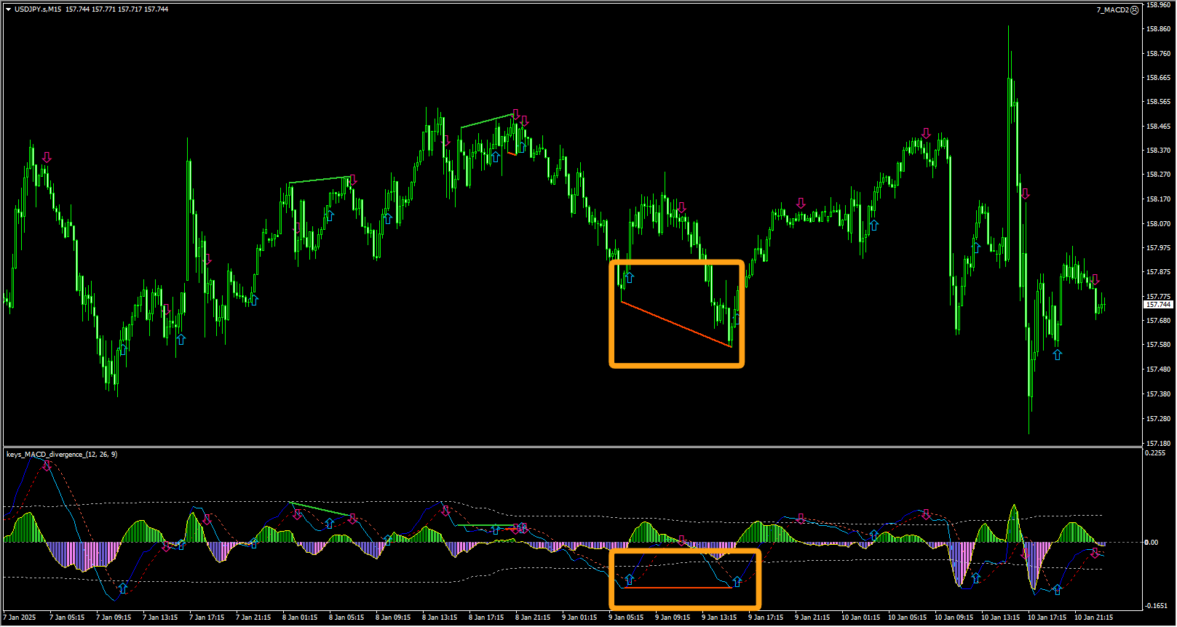Click the 158.760 price scale value

pyautogui.click(x=1158, y=54)
